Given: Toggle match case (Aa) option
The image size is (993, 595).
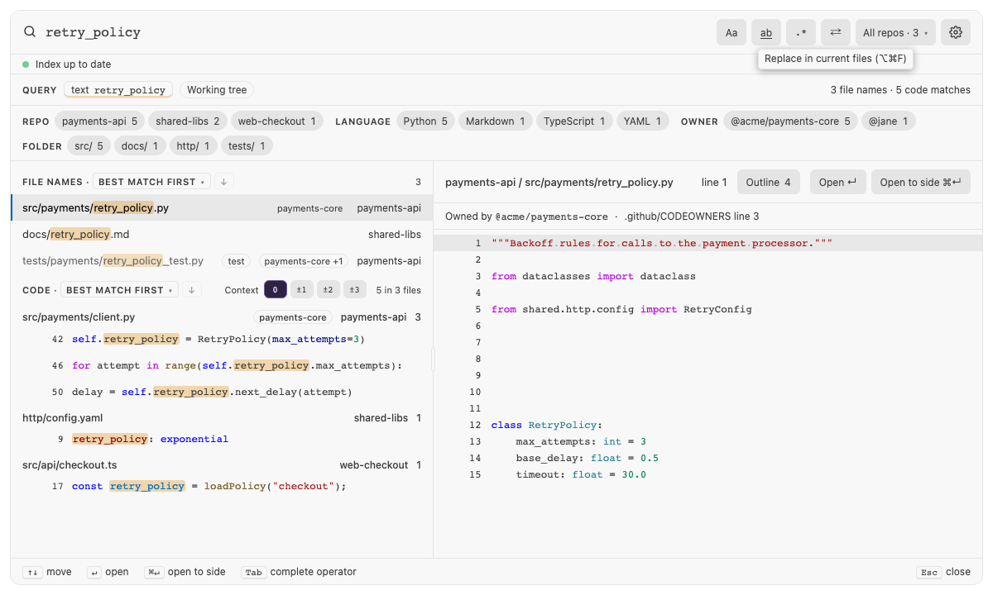Looking at the screenshot, I should pyautogui.click(x=732, y=32).
